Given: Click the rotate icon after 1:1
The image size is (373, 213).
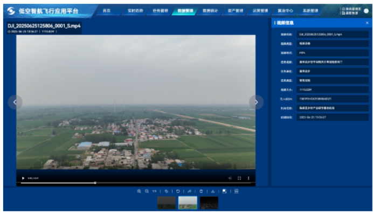Looking at the screenshot, I should (166, 191).
